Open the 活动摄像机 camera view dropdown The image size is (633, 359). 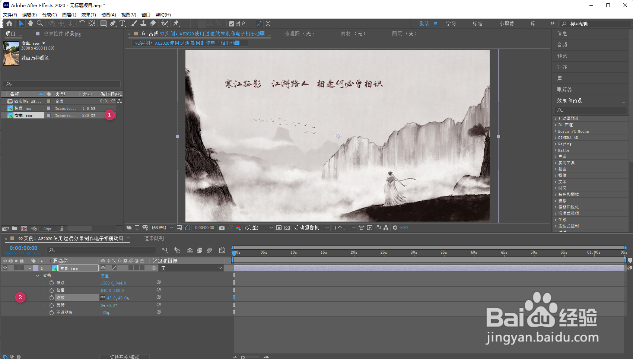[x=311, y=228]
